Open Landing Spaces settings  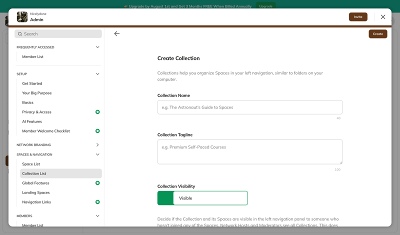pos(35,192)
